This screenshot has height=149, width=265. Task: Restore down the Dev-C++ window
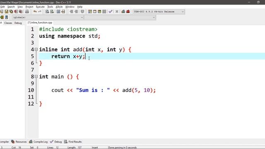coord(258,2)
